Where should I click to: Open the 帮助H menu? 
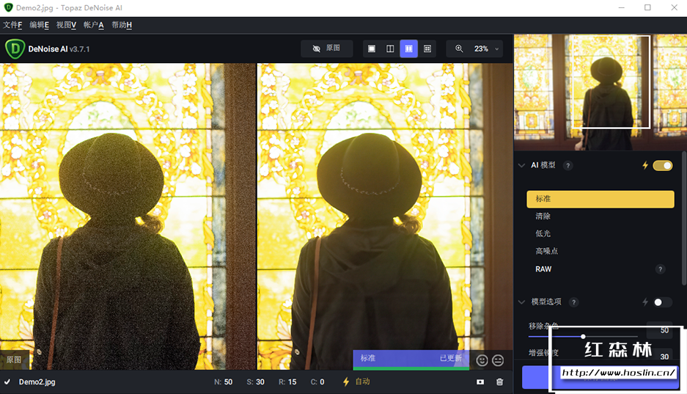click(x=122, y=25)
